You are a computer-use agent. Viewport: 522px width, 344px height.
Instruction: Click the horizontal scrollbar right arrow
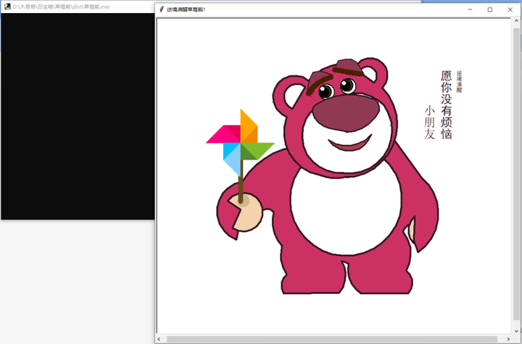pyautogui.click(x=508, y=340)
